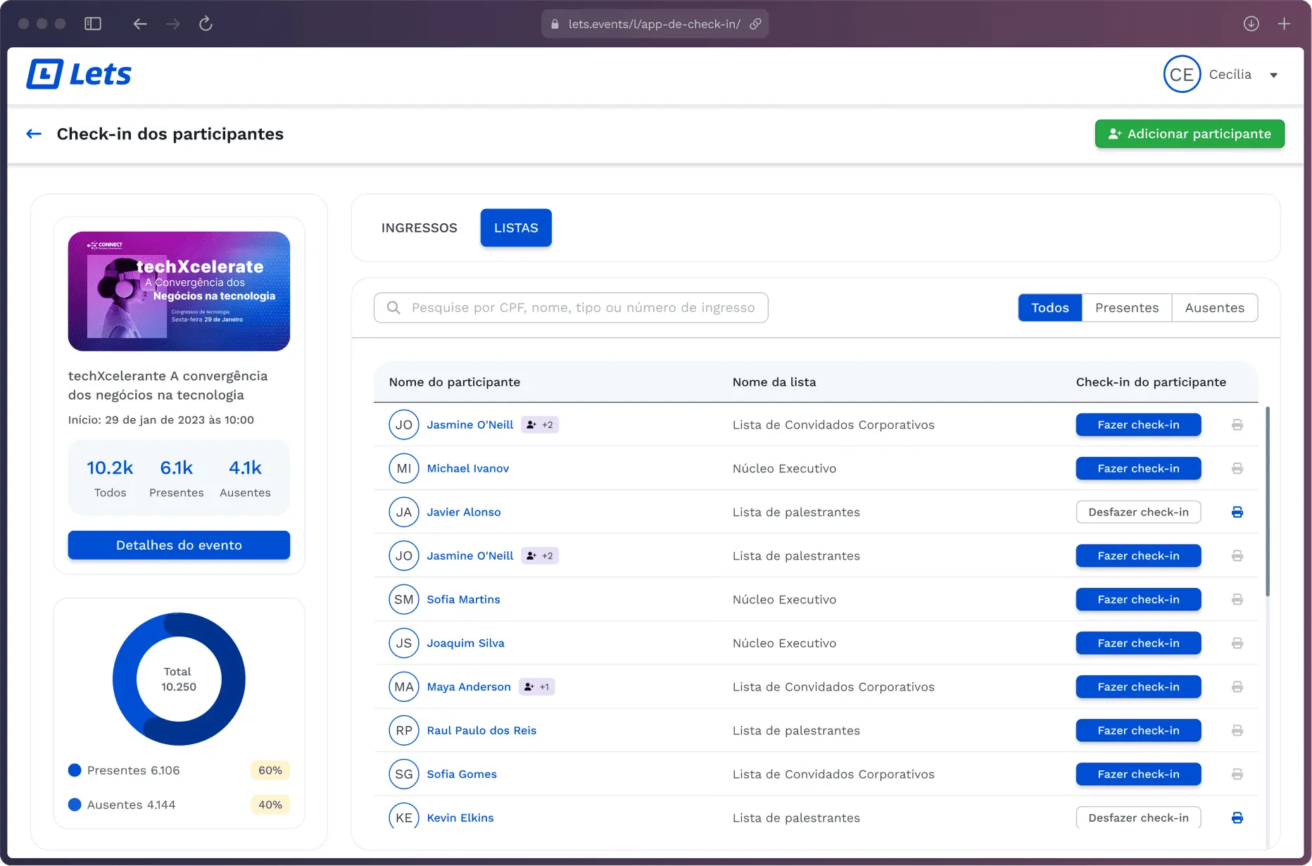The height and width of the screenshot is (866, 1312).
Task: Click the browser address bar URL
Action: point(654,24)
